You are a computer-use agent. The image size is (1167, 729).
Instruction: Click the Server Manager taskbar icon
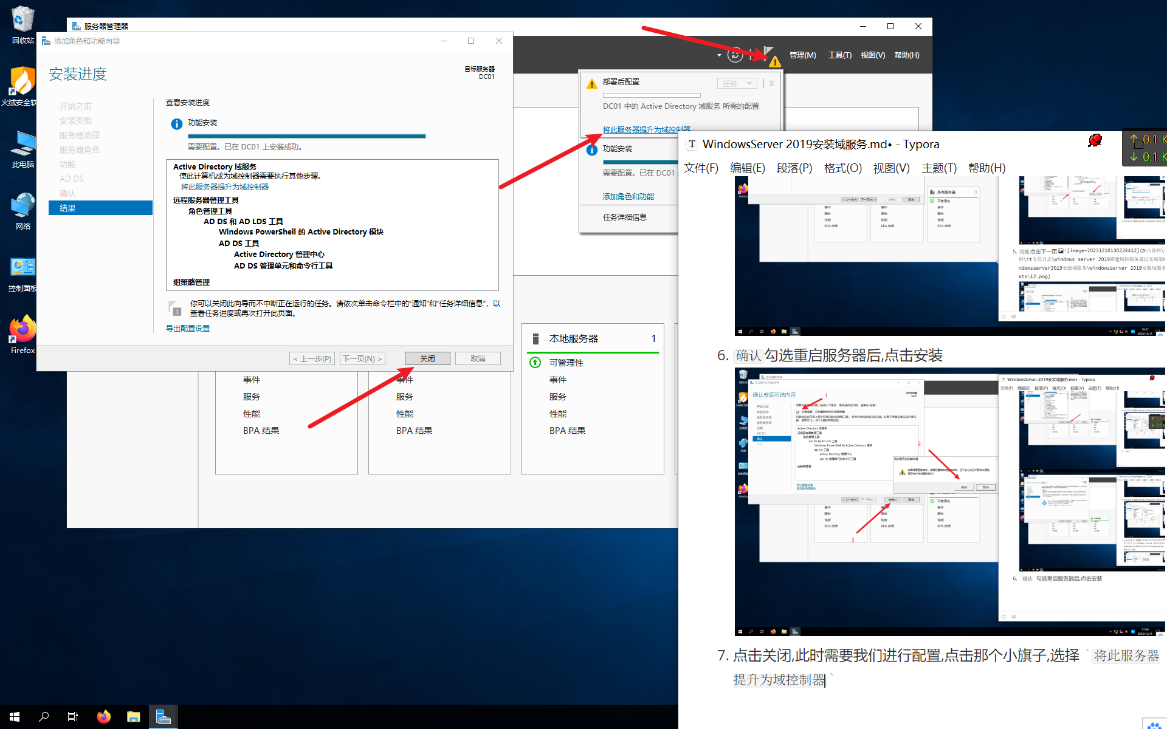(163, 717)
